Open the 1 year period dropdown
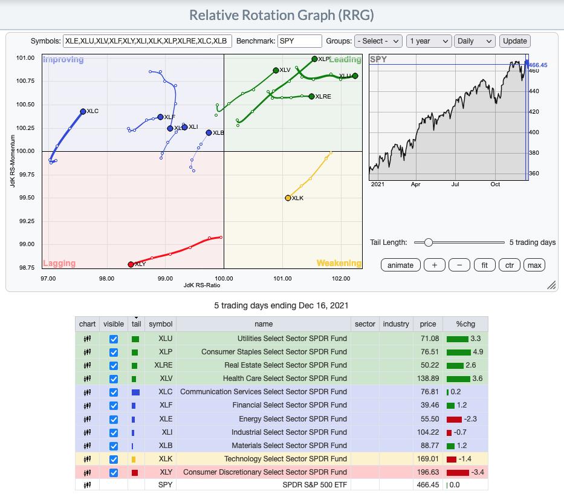This screenshot has height=494, width=564. [x=429, y=41]
